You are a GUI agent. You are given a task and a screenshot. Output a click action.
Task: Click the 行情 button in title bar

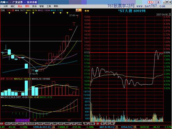coord(157,2)
